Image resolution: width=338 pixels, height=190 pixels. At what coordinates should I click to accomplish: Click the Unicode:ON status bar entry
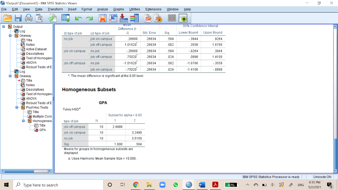322,177
